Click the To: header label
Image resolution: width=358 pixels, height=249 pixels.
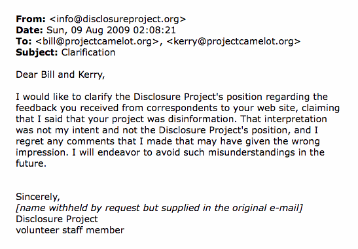pyautogui.click(x=24, y=41)
